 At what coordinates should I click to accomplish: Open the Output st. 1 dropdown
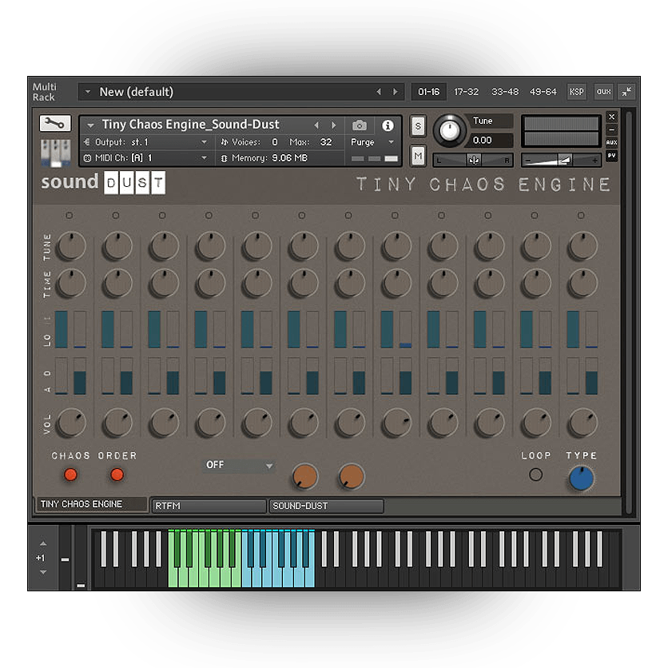point(145,142)
